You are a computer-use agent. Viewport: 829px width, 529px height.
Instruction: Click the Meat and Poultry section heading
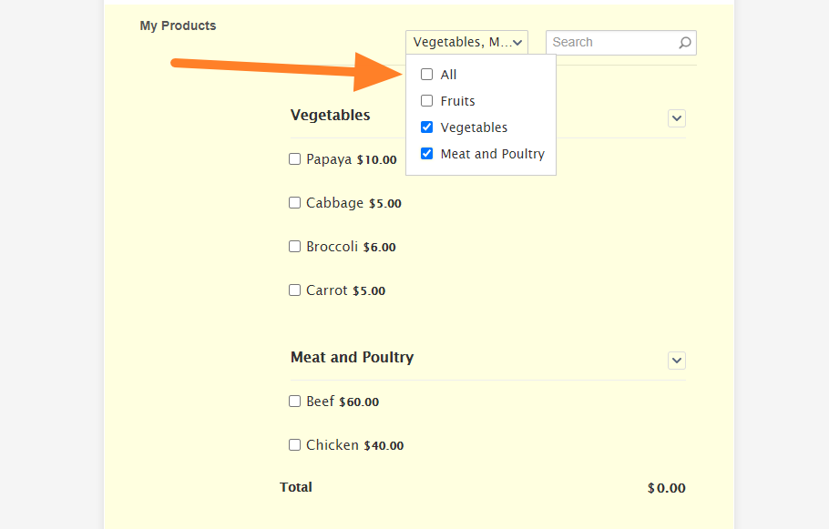point(353,358)
